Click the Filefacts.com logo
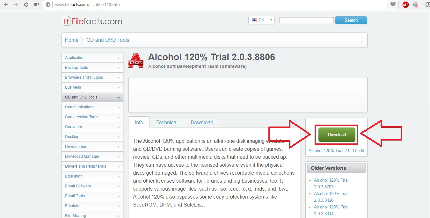 coord(92,21)
